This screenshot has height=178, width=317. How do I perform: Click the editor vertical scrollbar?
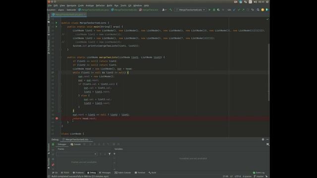pos(268,72)
